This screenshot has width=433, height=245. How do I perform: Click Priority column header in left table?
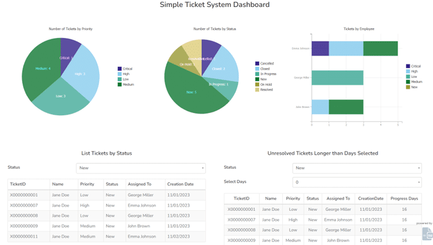click(x=87, y=184)
